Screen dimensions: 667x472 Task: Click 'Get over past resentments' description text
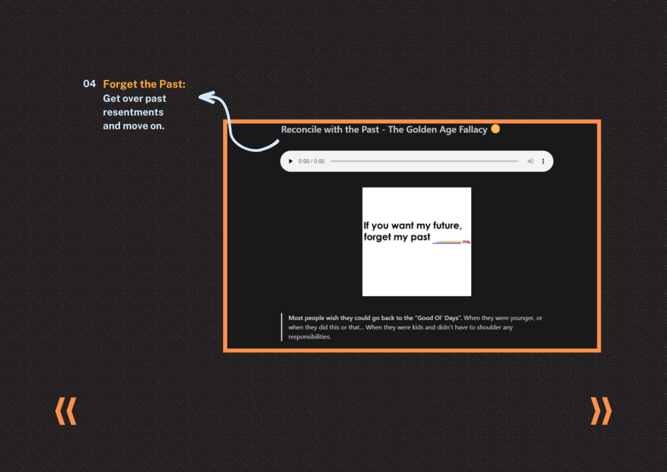pos(135,112)
